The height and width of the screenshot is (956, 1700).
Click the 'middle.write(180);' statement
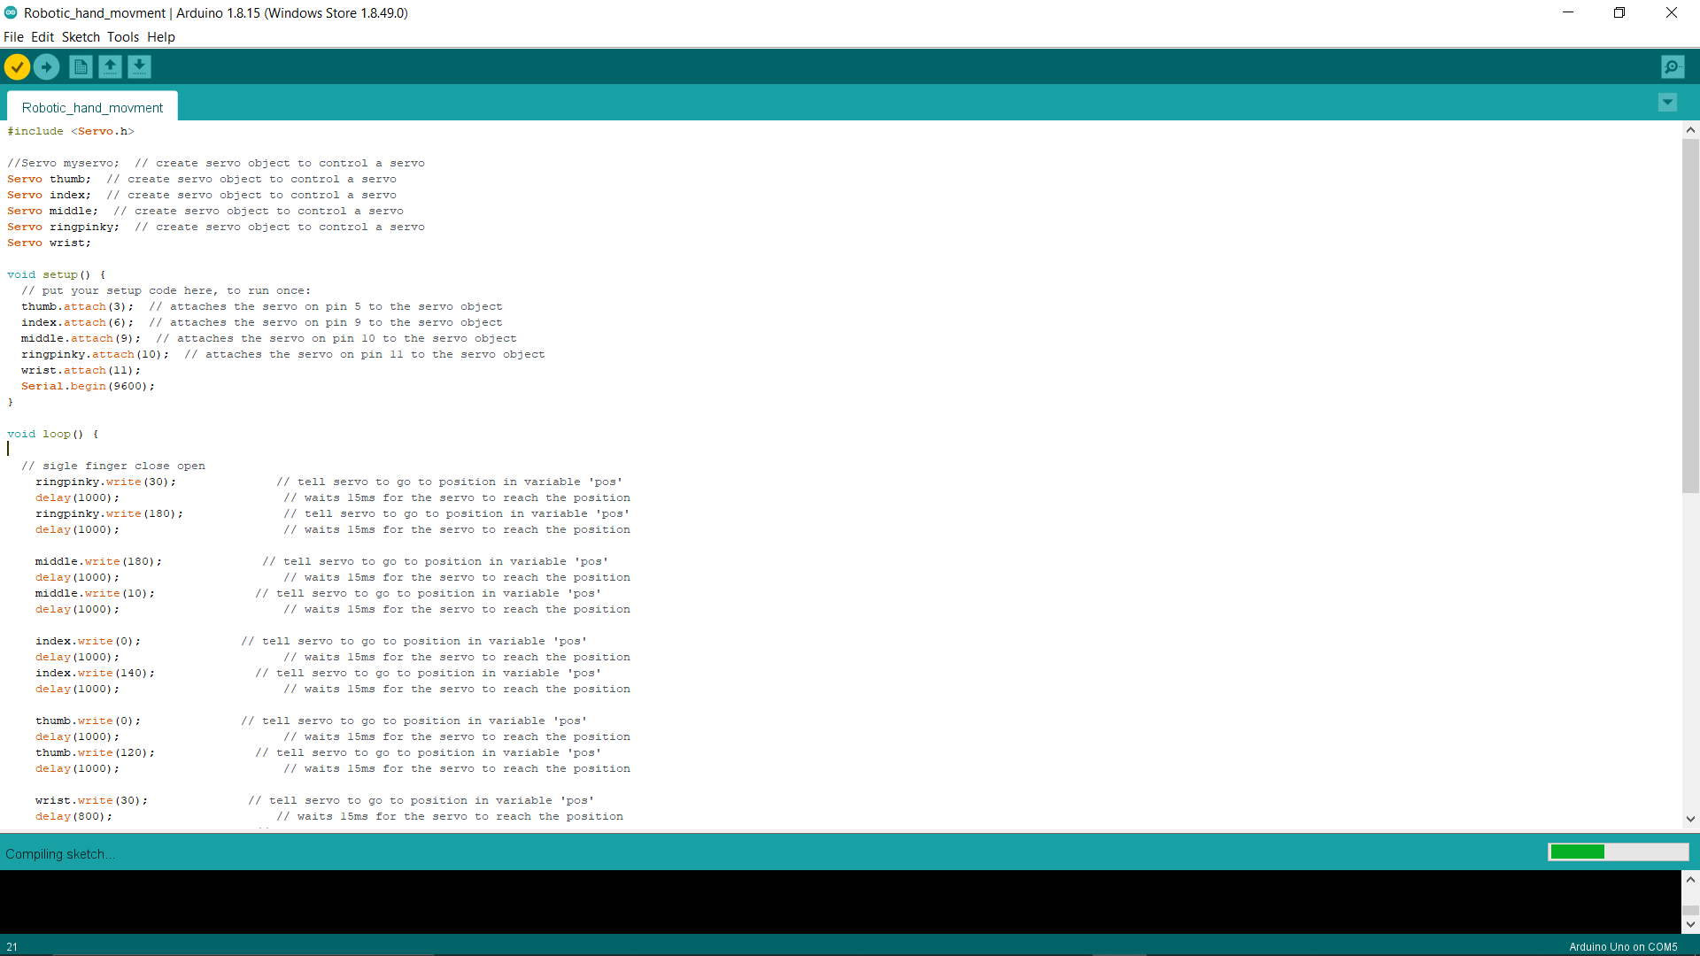click(98, 561)
